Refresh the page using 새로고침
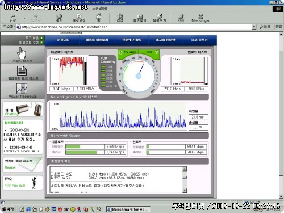Viewport: 284px width, 213px height. coord(79,18)
